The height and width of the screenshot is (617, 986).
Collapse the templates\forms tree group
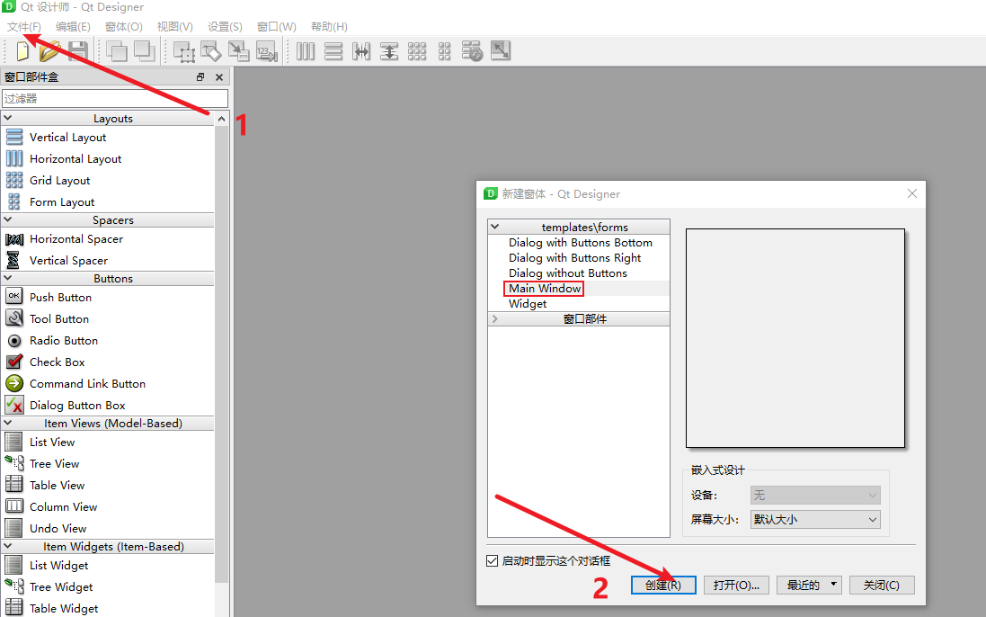pos(495,227)
